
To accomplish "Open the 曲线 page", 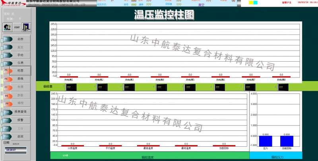I will [20, 79].
